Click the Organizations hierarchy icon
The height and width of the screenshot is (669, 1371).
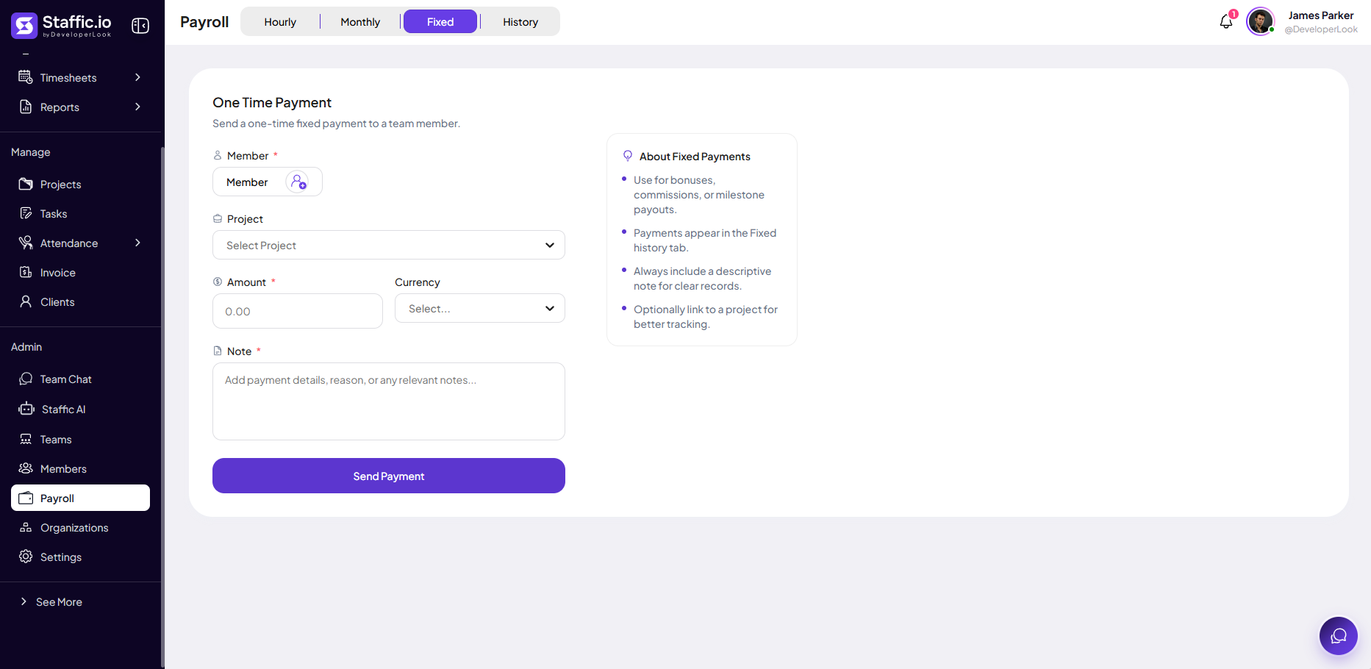point(26,527)
